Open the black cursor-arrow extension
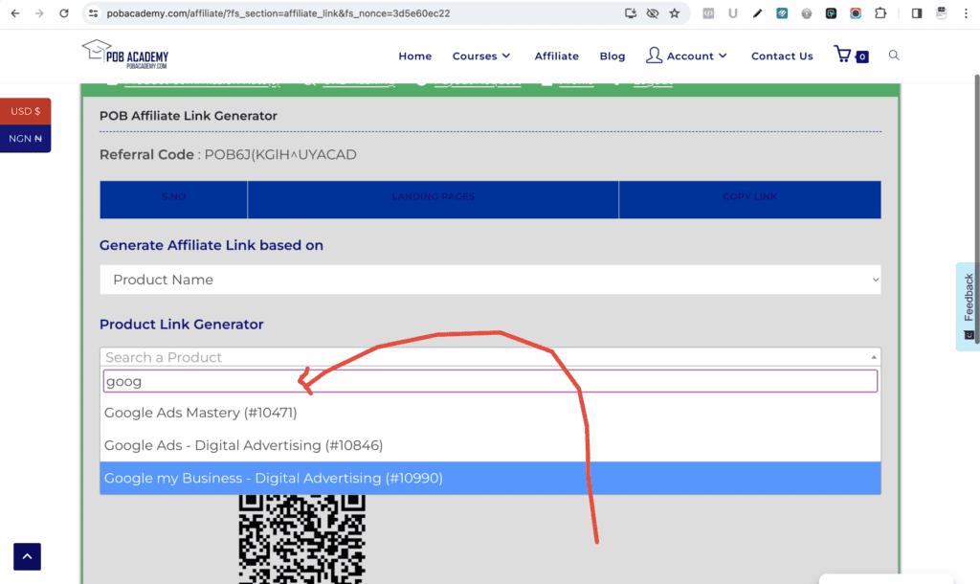 [832, 13]
